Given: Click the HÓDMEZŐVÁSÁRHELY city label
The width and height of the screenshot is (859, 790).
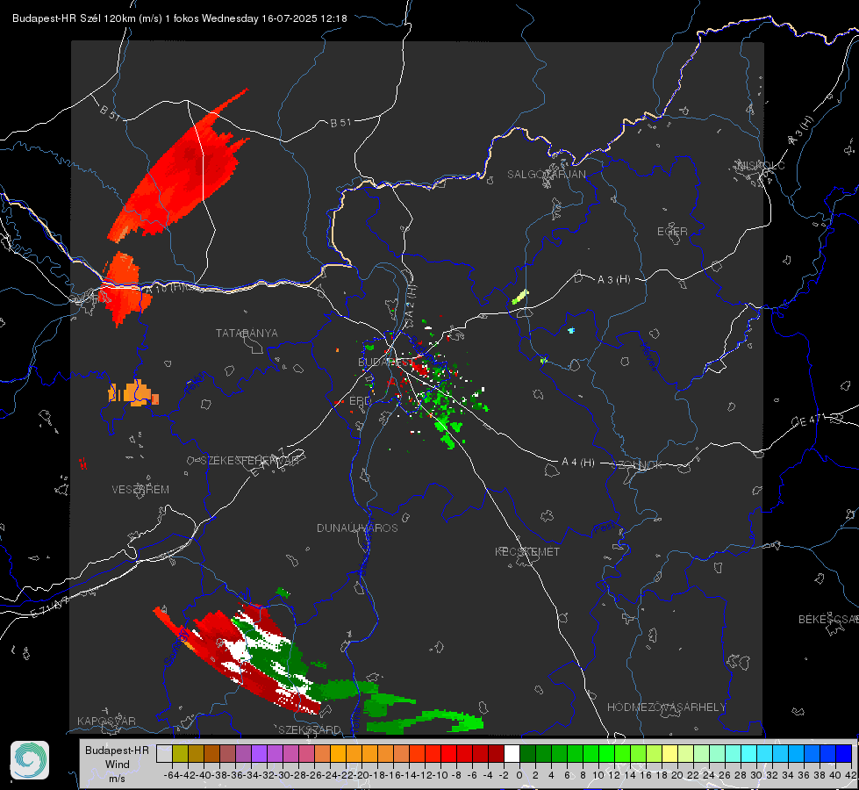Looking at the screenshot, I should (666, 707).
